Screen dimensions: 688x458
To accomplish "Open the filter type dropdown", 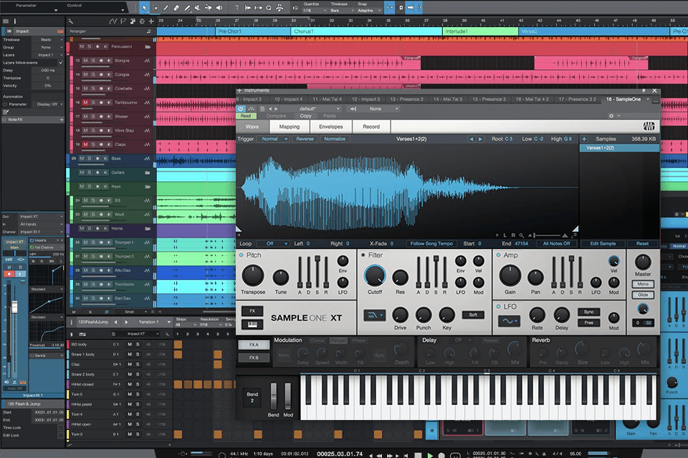I will (374, 315).
